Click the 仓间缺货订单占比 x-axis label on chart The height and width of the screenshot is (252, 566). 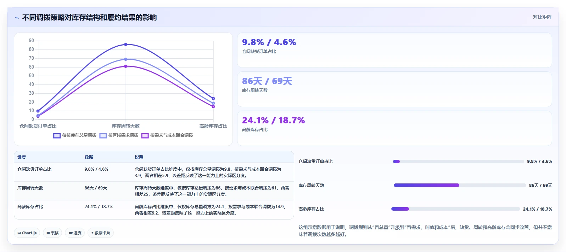[38, 126]
